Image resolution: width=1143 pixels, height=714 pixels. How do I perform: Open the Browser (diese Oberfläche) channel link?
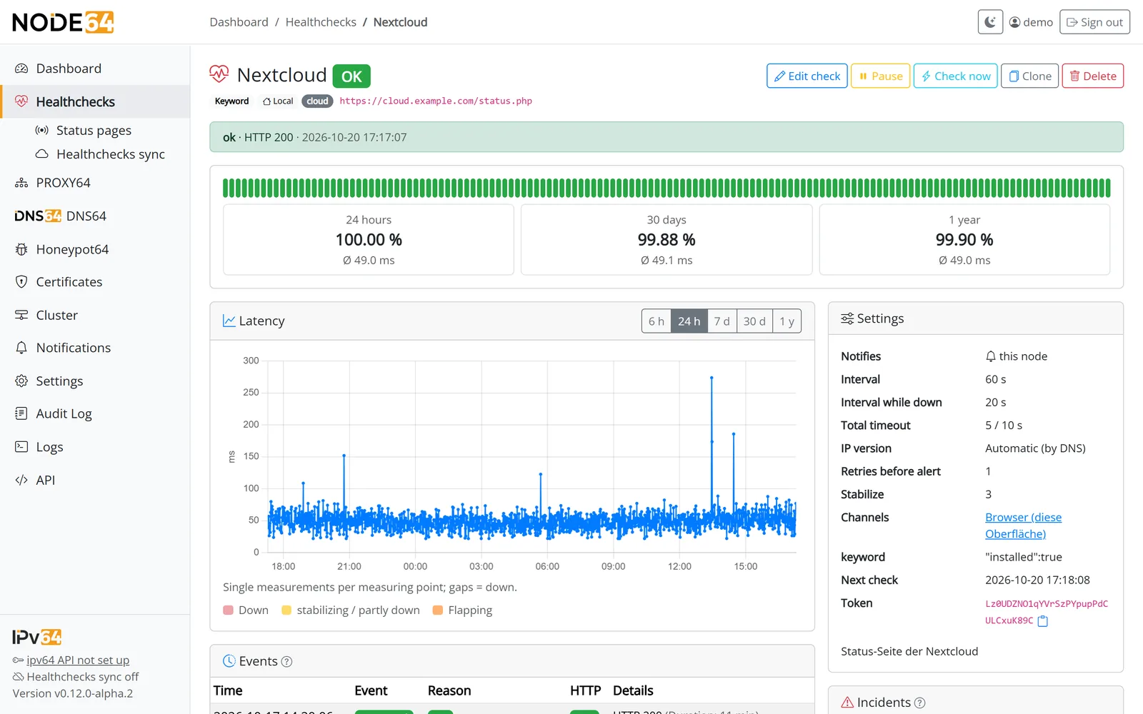tap(1023, 526)
